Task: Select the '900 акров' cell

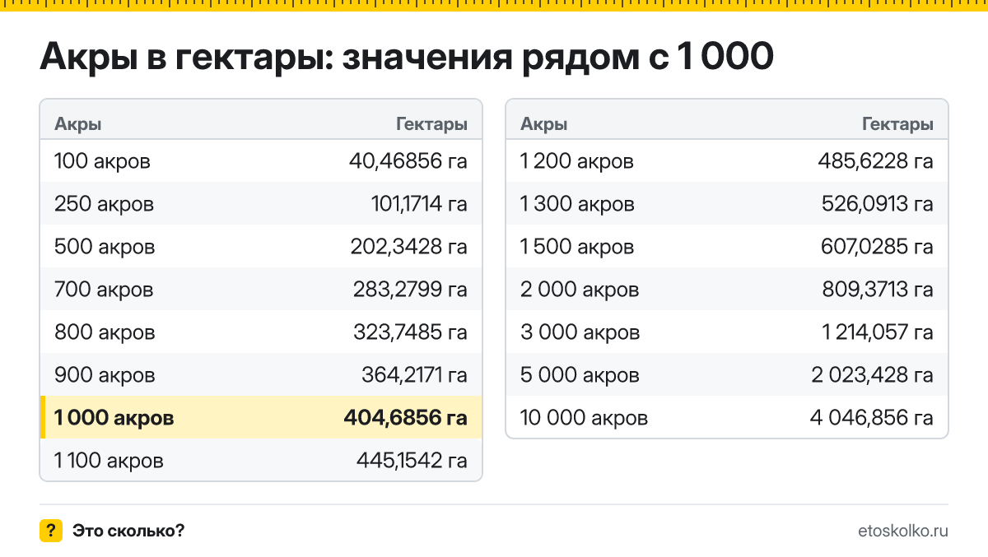Action: [x=105, y=375]
